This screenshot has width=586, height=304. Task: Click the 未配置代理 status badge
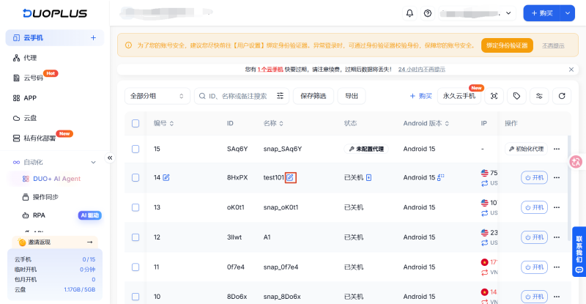point(366,149)
